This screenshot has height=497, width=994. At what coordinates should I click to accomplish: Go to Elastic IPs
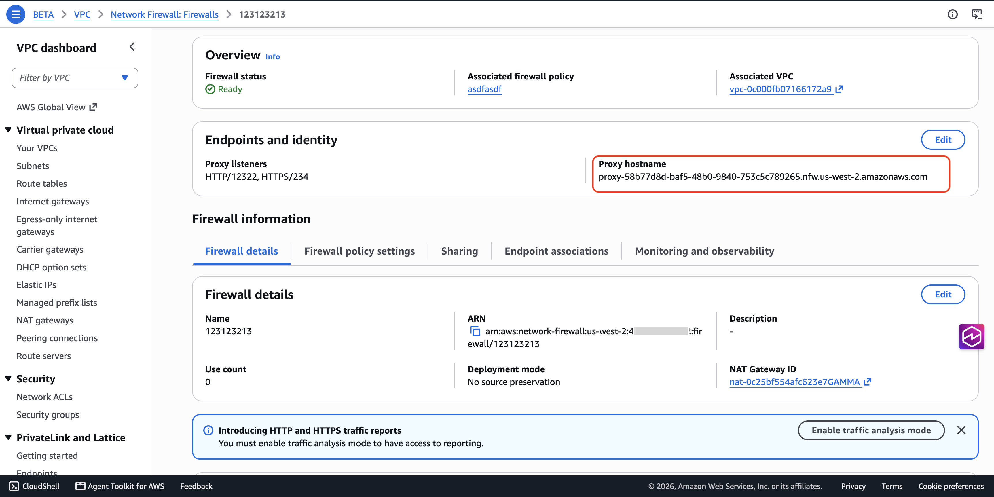pyautogui.click(x=36, y=285)
